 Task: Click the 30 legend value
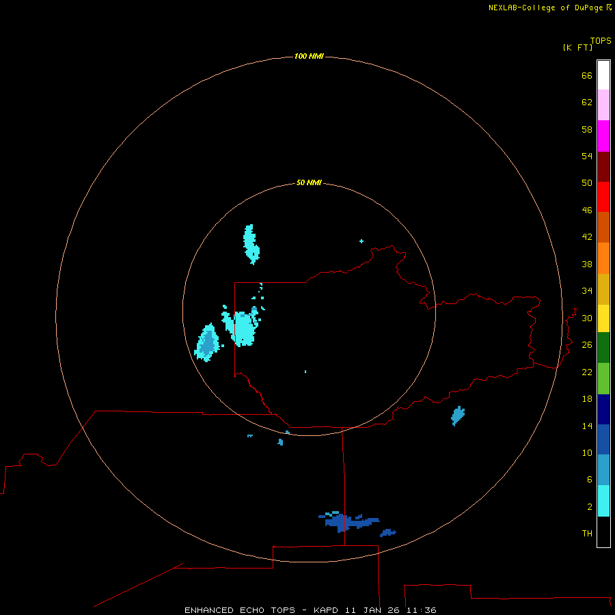point(587,318)
